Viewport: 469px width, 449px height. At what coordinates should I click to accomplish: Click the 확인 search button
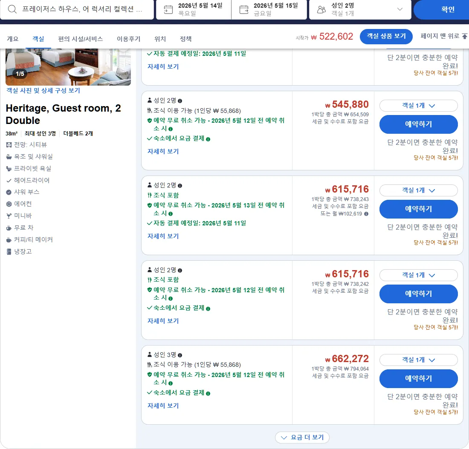pos(441,9)
